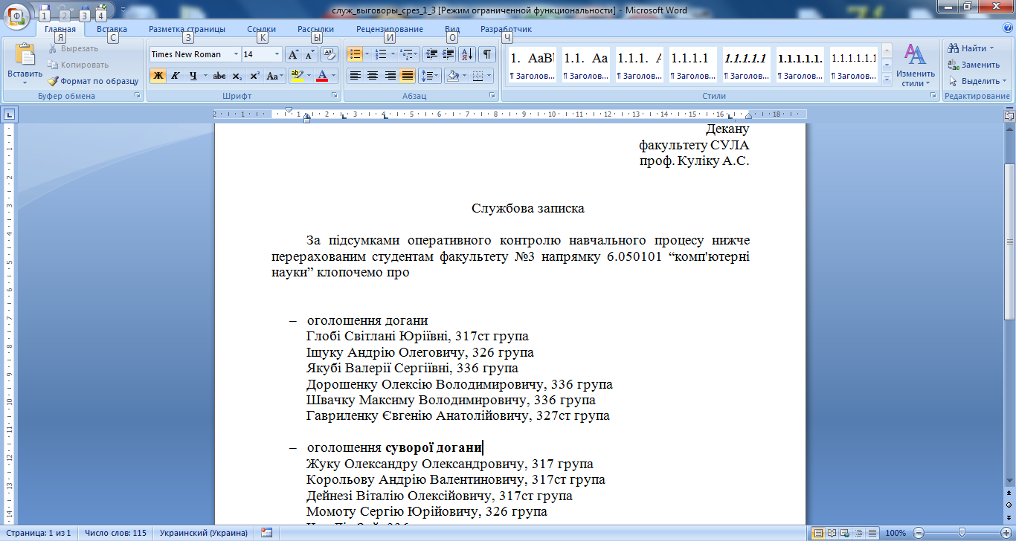Open the Select (Выделить) menu
This screenshot has width=1016, height=541.
pos(977,81)
